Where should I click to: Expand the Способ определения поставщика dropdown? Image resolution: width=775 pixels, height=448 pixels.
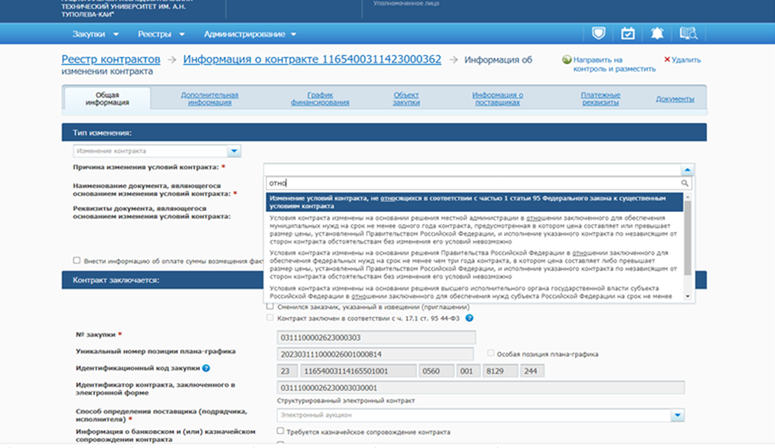677,415
